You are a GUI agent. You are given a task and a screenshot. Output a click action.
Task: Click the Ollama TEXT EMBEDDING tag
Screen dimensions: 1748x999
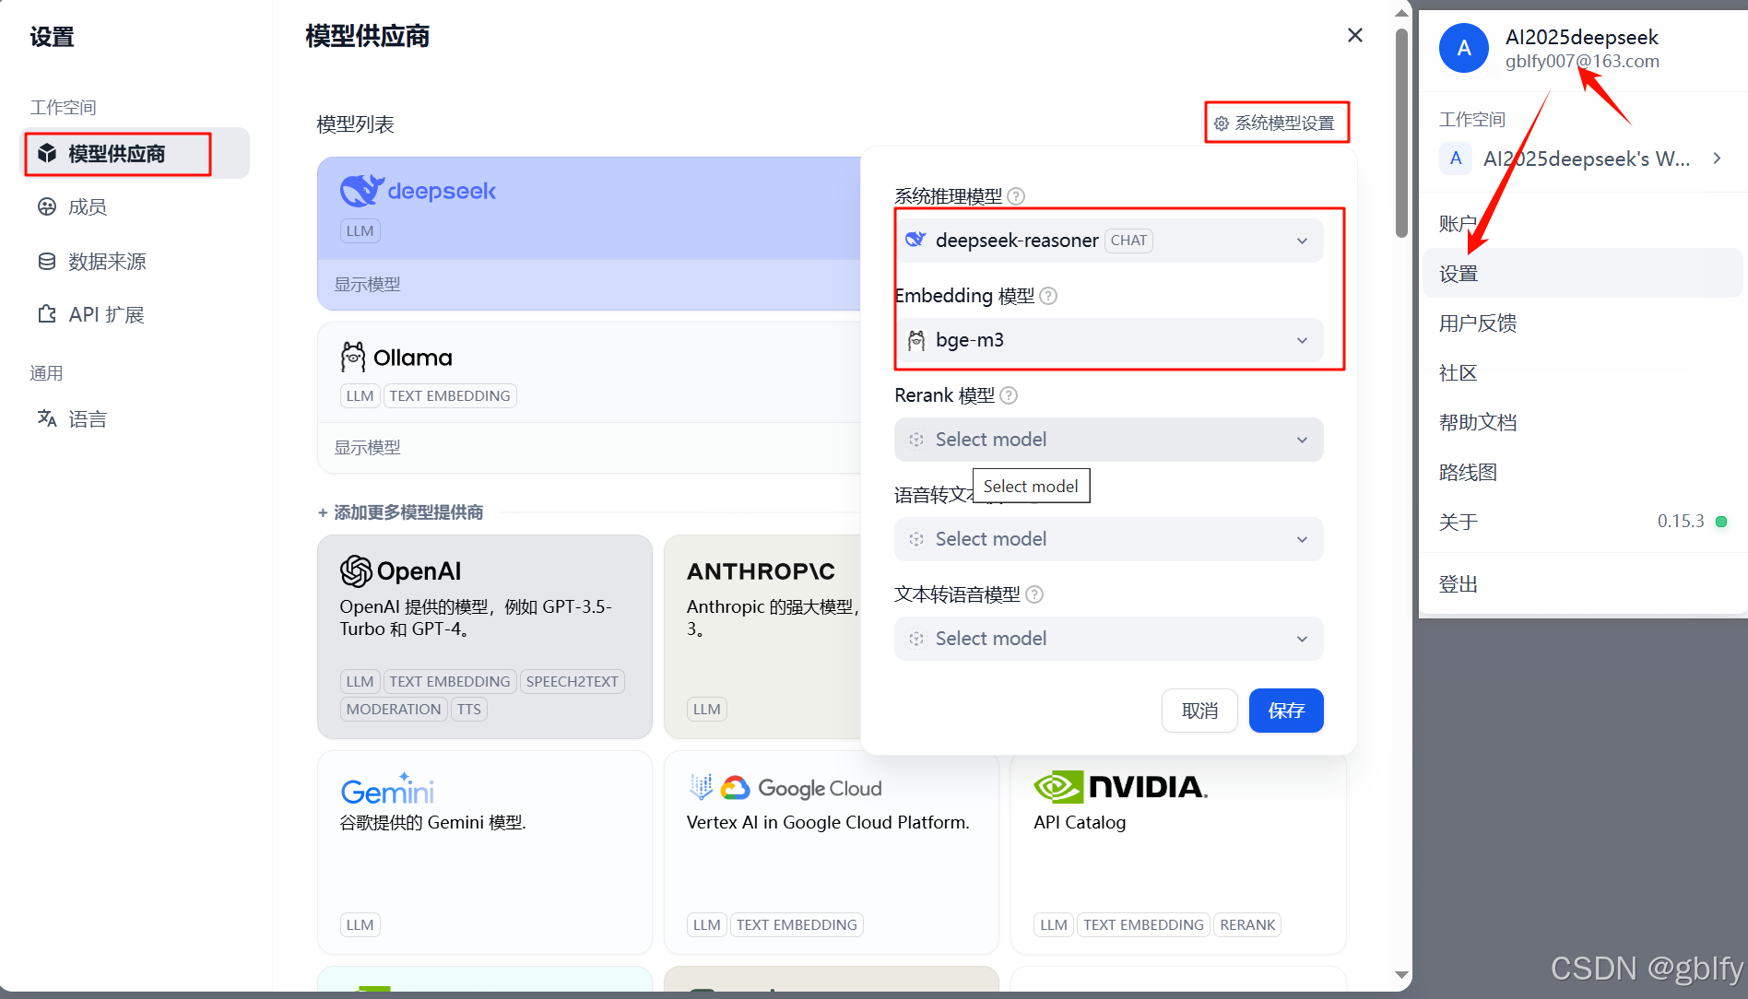click(449, 395)
